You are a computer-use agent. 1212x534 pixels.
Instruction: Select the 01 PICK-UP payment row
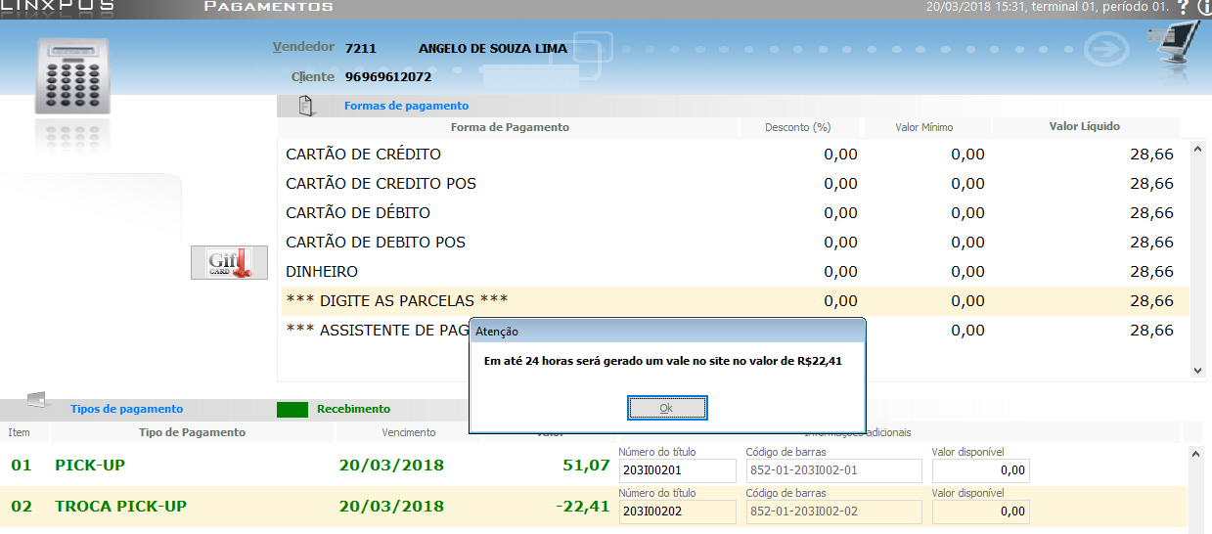[595, 465]
